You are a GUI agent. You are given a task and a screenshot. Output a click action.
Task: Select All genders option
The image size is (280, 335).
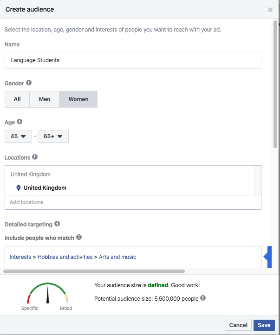[x=17, y=99]
